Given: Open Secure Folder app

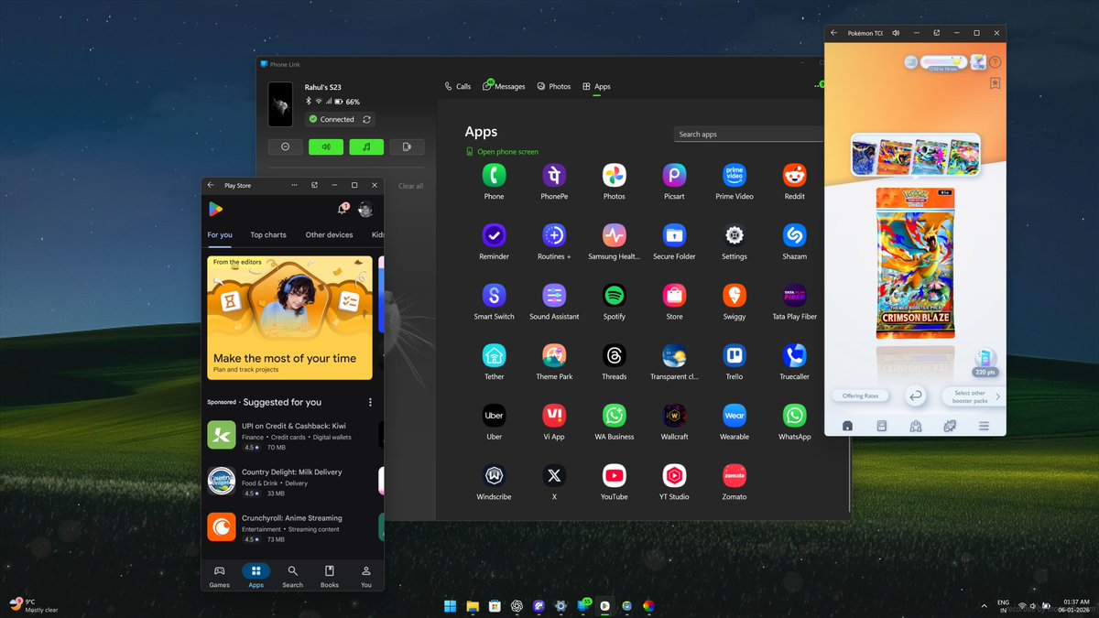Looking at the screenshot, I should (x=674, y=235).
